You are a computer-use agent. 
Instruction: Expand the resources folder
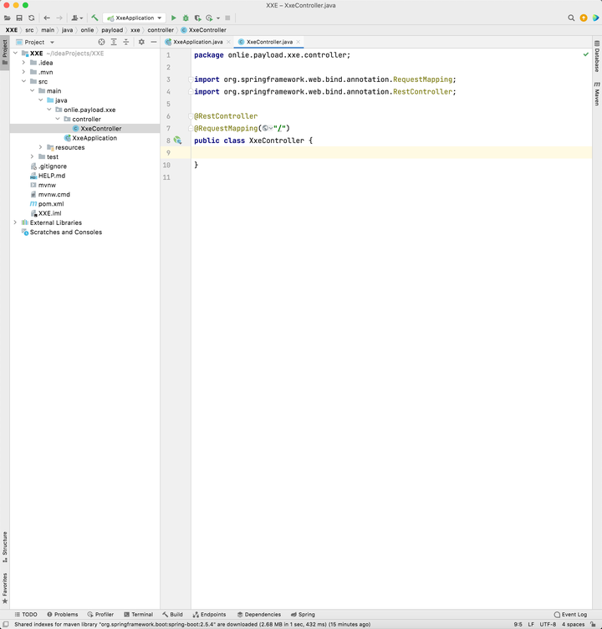click(40, 147)
